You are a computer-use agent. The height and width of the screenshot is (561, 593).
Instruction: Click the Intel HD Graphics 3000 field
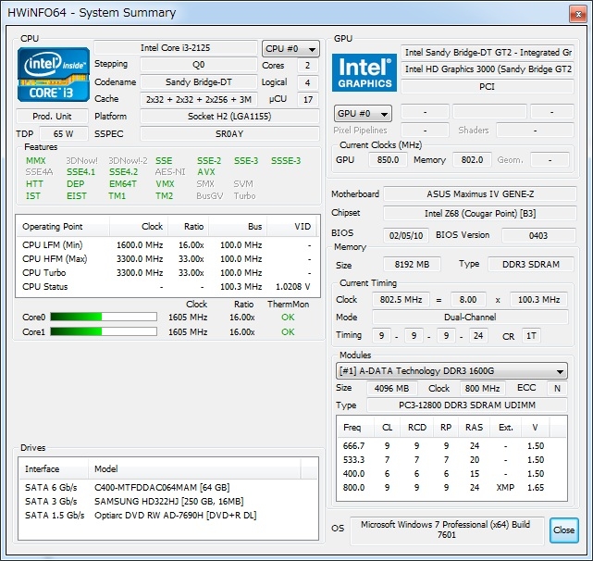point(488,69)
